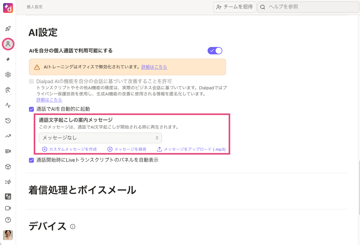This screenshot has width=360, height=245.
Task: Click the video camera gear icon in sidebar
Action: [8, 151]
